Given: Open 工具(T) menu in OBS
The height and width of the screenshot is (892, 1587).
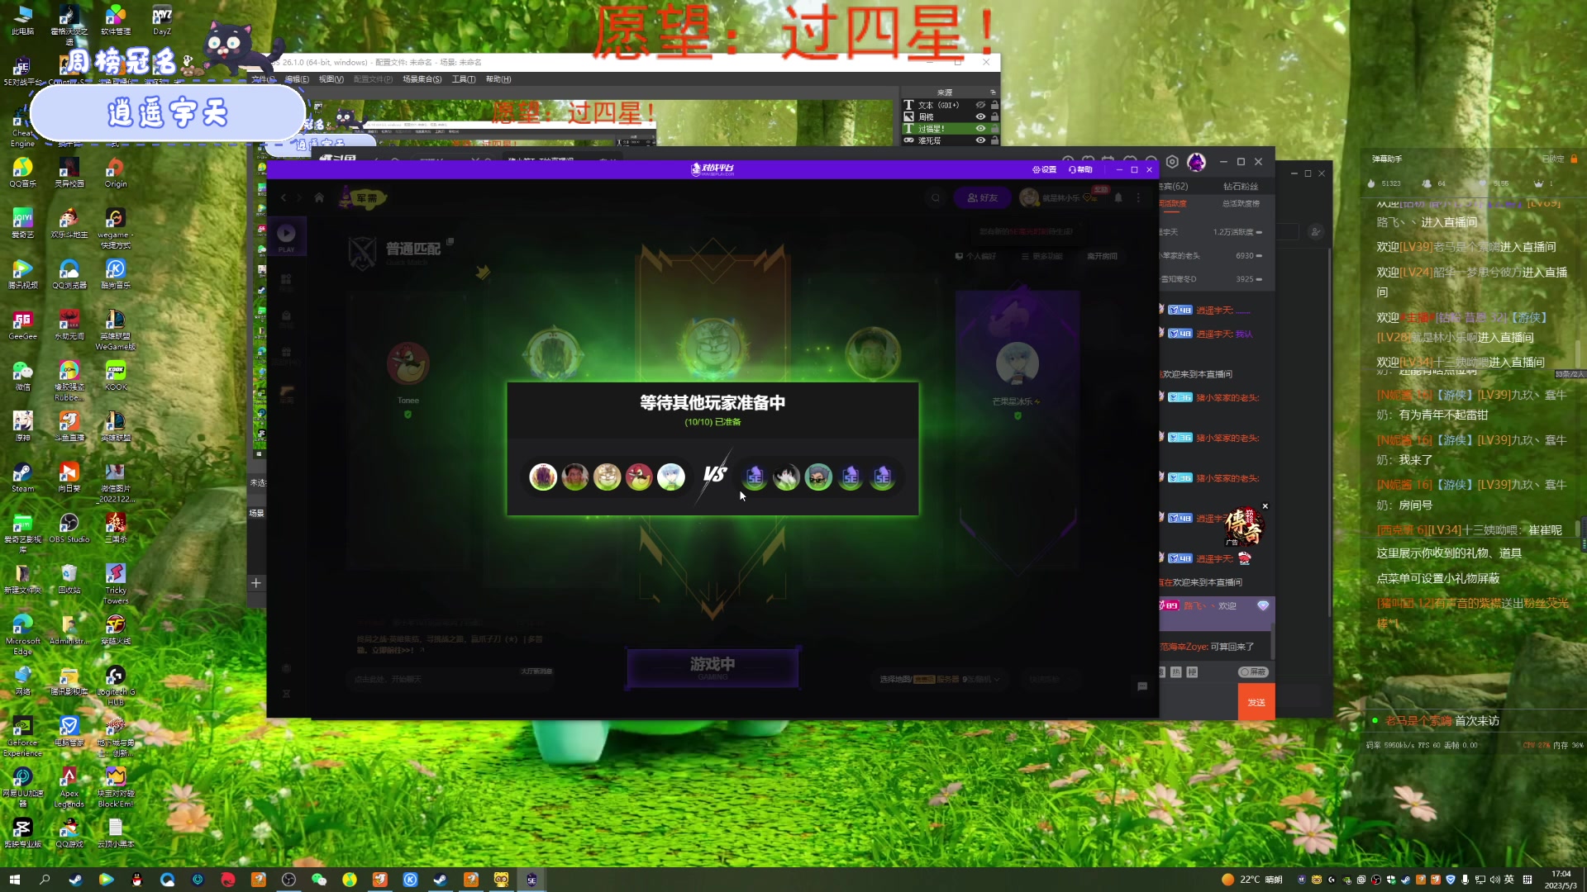Looking at the screenshot, I should tap(464, 79).
